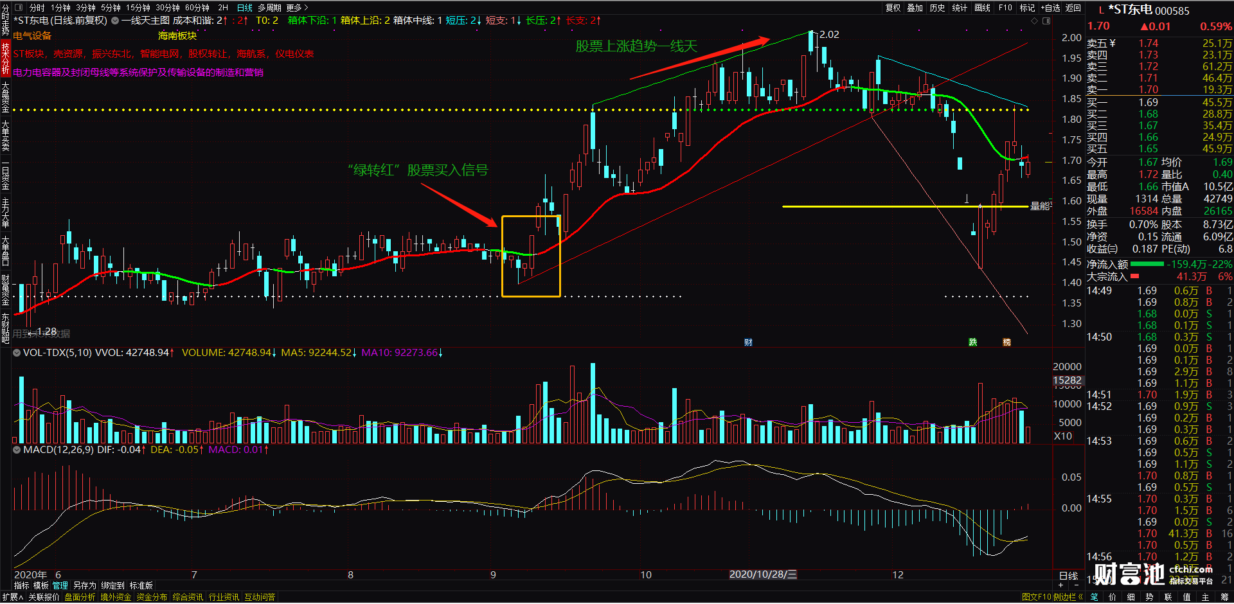Viewport: 1234px width, 604px height.
Task: Click the diamond icon above the price axis
Action: [x=1034, y=21]
